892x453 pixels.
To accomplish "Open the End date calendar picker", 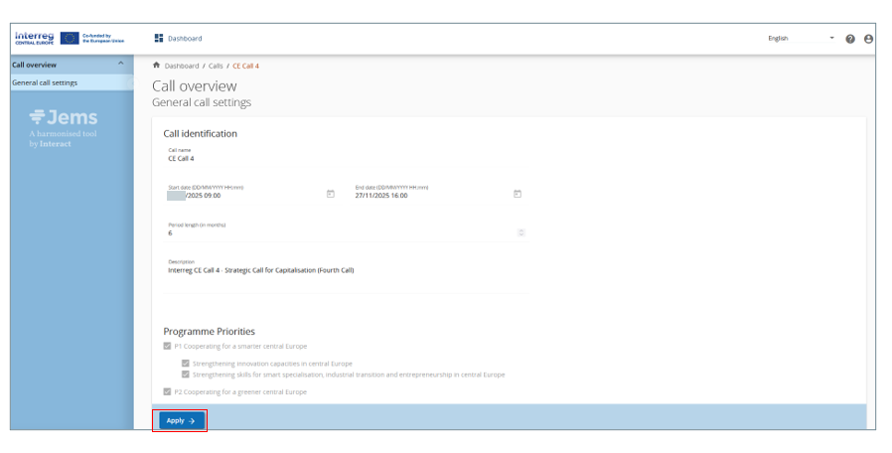I will click(518, 194).
